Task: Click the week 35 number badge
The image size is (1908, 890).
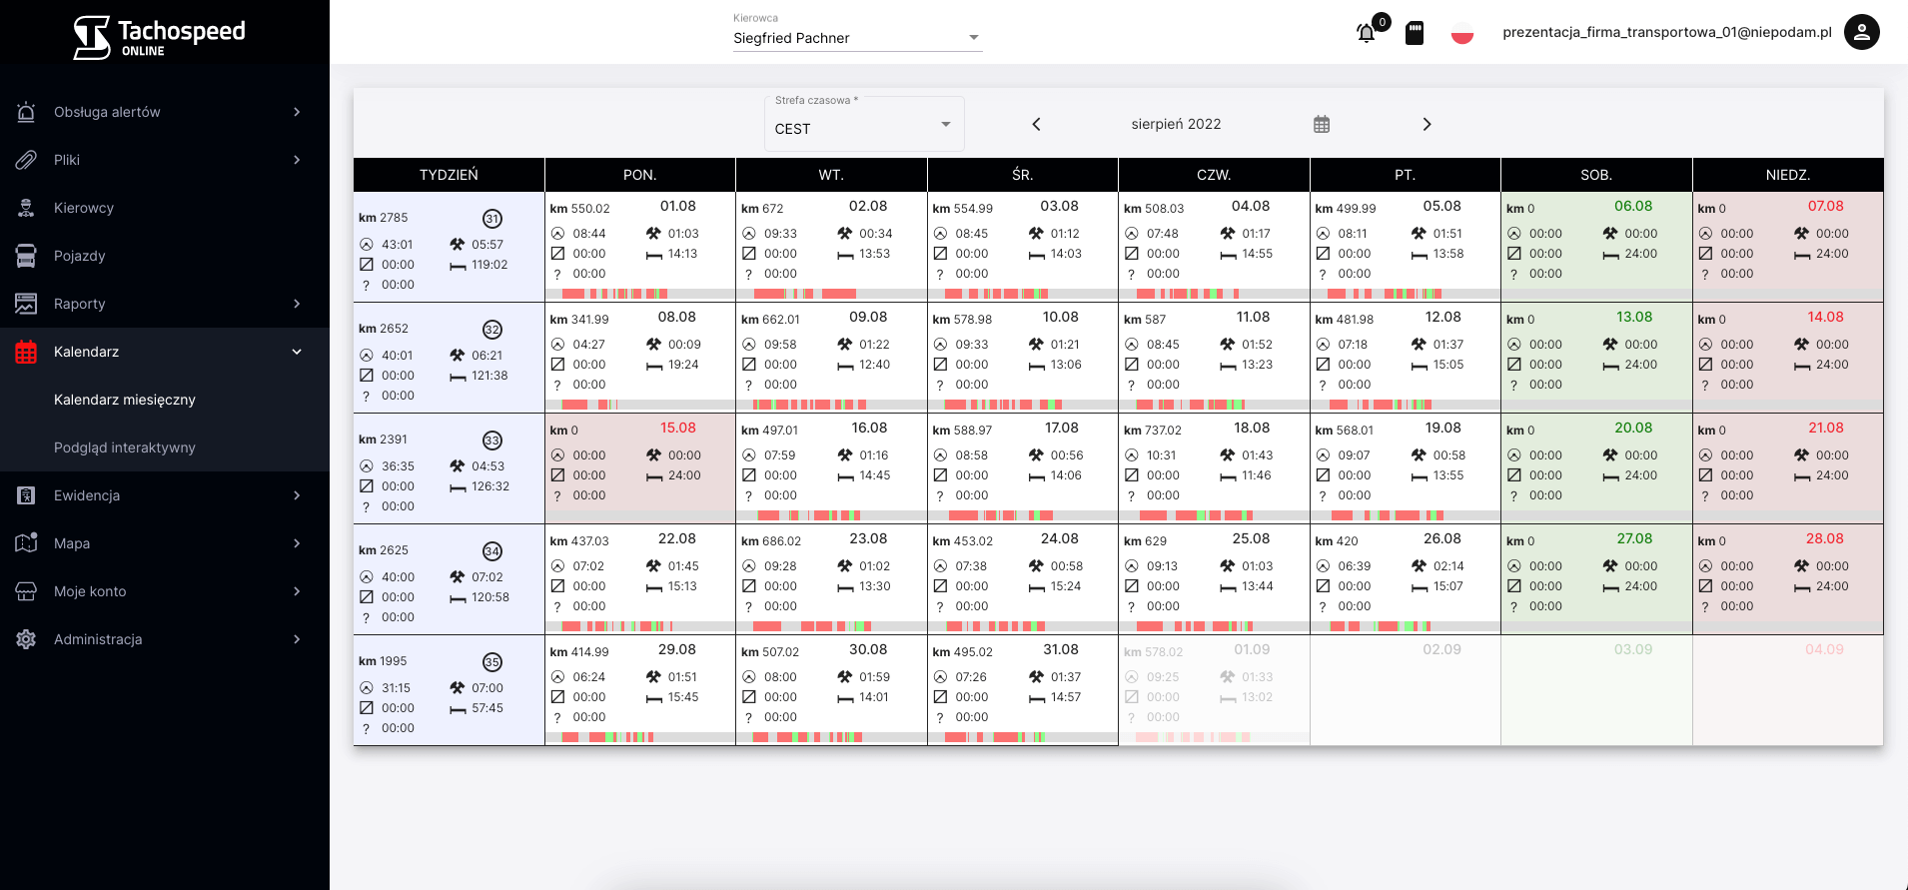Action: (492, 662)
